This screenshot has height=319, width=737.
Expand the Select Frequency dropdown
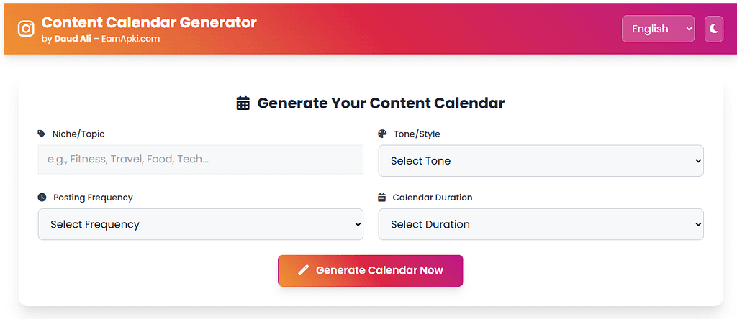pyautogui.click(x=200, y=224)
